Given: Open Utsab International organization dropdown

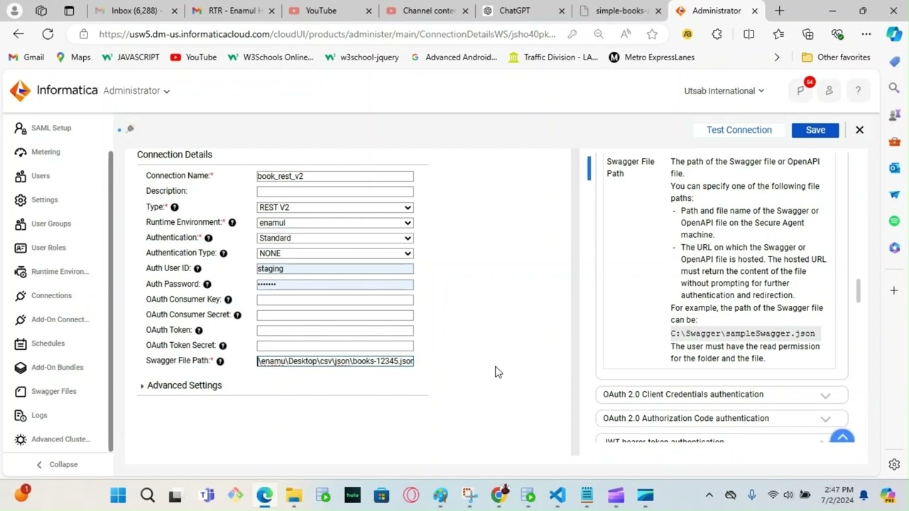Looking at the screenshot, I should click(724, 91).
